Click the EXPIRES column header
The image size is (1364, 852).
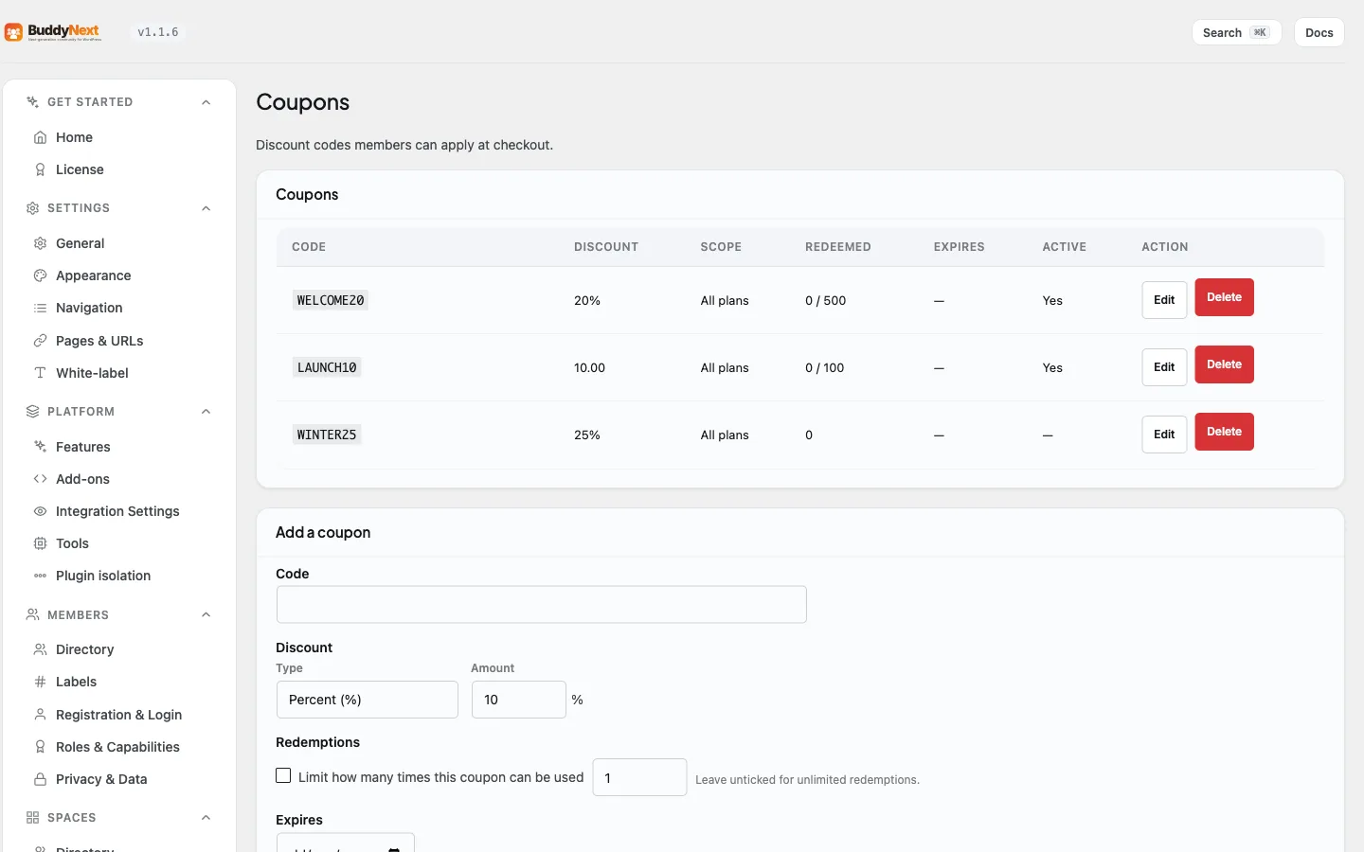pos(959,247)
